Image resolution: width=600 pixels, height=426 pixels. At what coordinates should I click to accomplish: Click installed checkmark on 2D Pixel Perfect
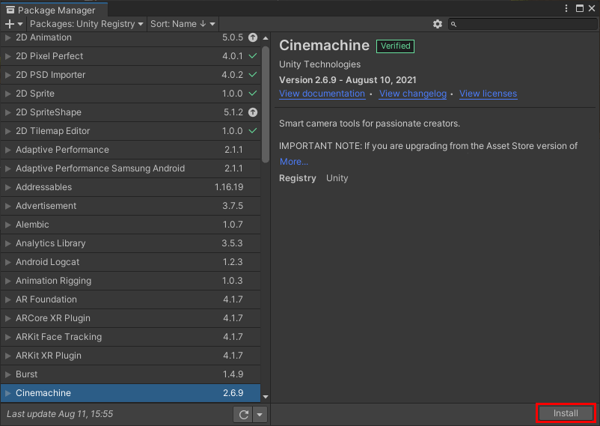click(x=253, y=56)
